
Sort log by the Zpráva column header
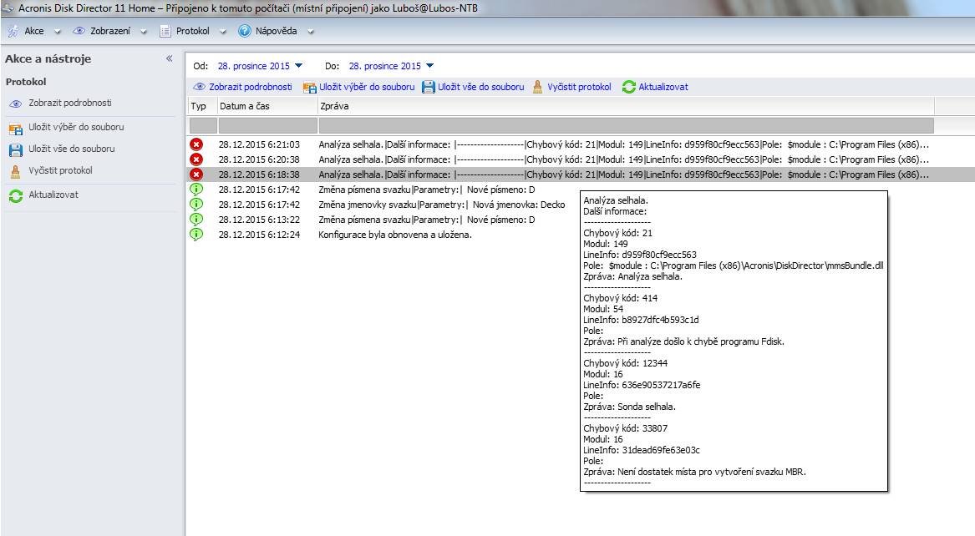pos(626,106)
